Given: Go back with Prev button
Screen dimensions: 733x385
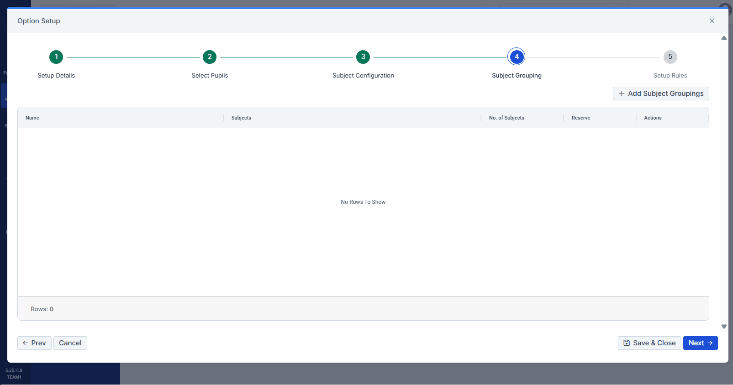Looking at the screenshot, I should (x=34, y=343).
